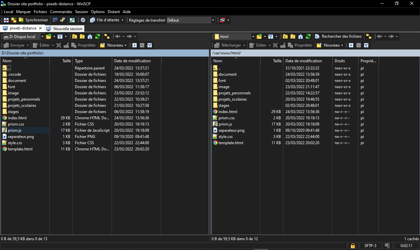Open the Local menu
Image resolution: width=420 pixels, height=250 pixels.
click(9, 11)
